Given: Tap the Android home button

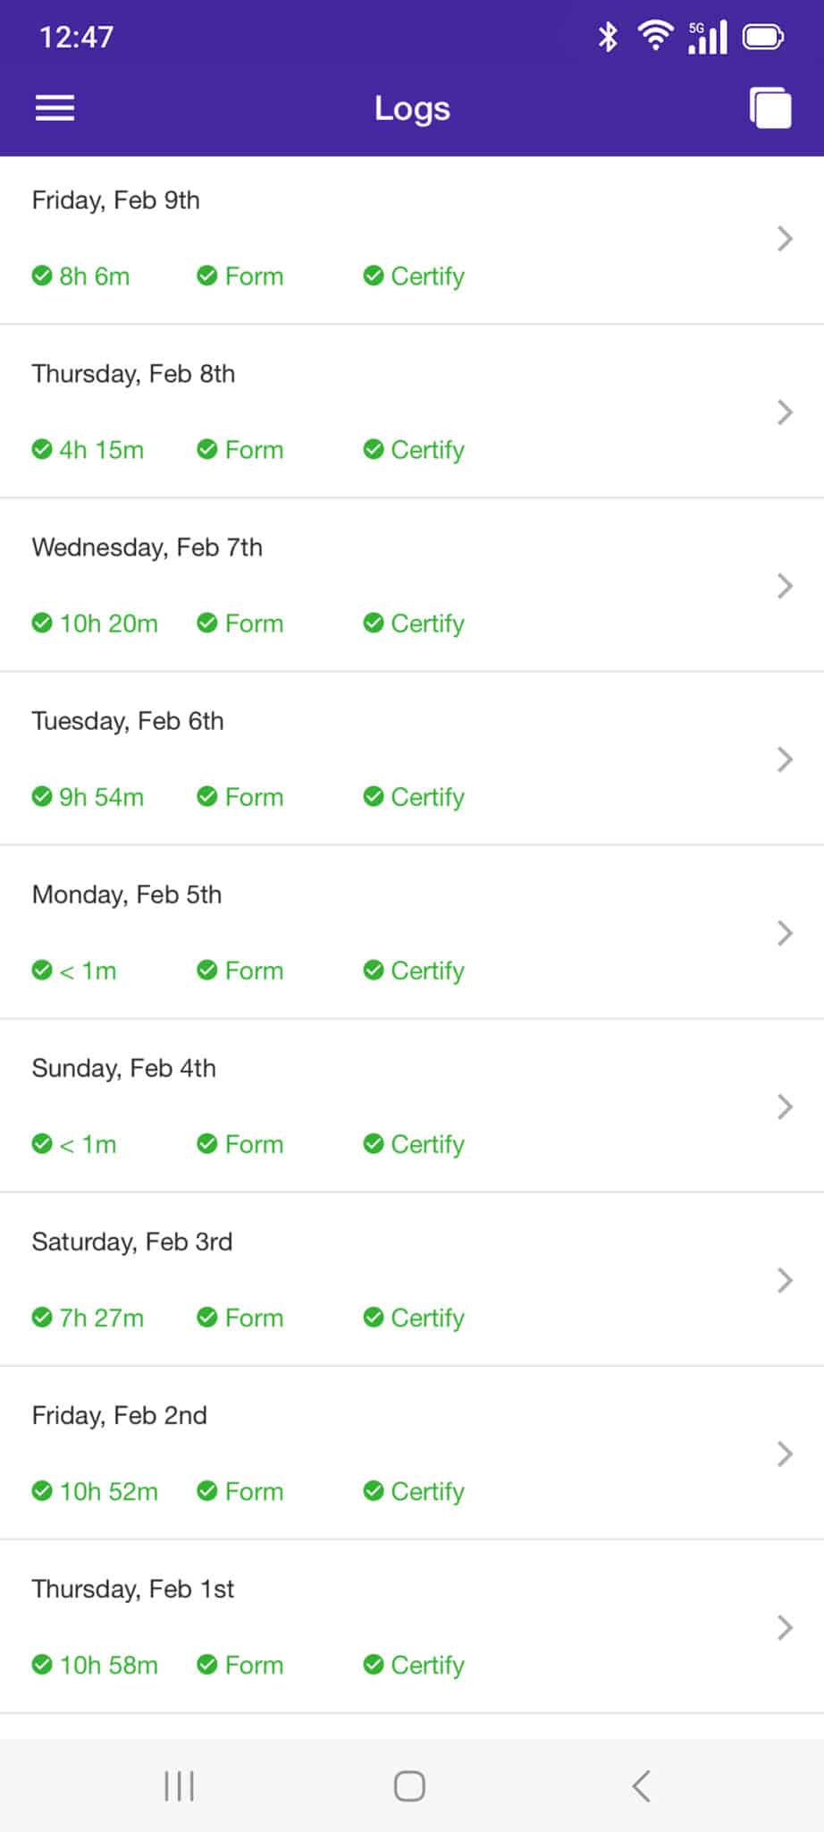Looking at the screenshot, I should (409, 1785).
